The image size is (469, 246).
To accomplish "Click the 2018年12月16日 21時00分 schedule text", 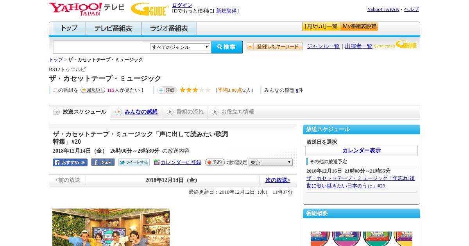I will click(x=348, y=171).
